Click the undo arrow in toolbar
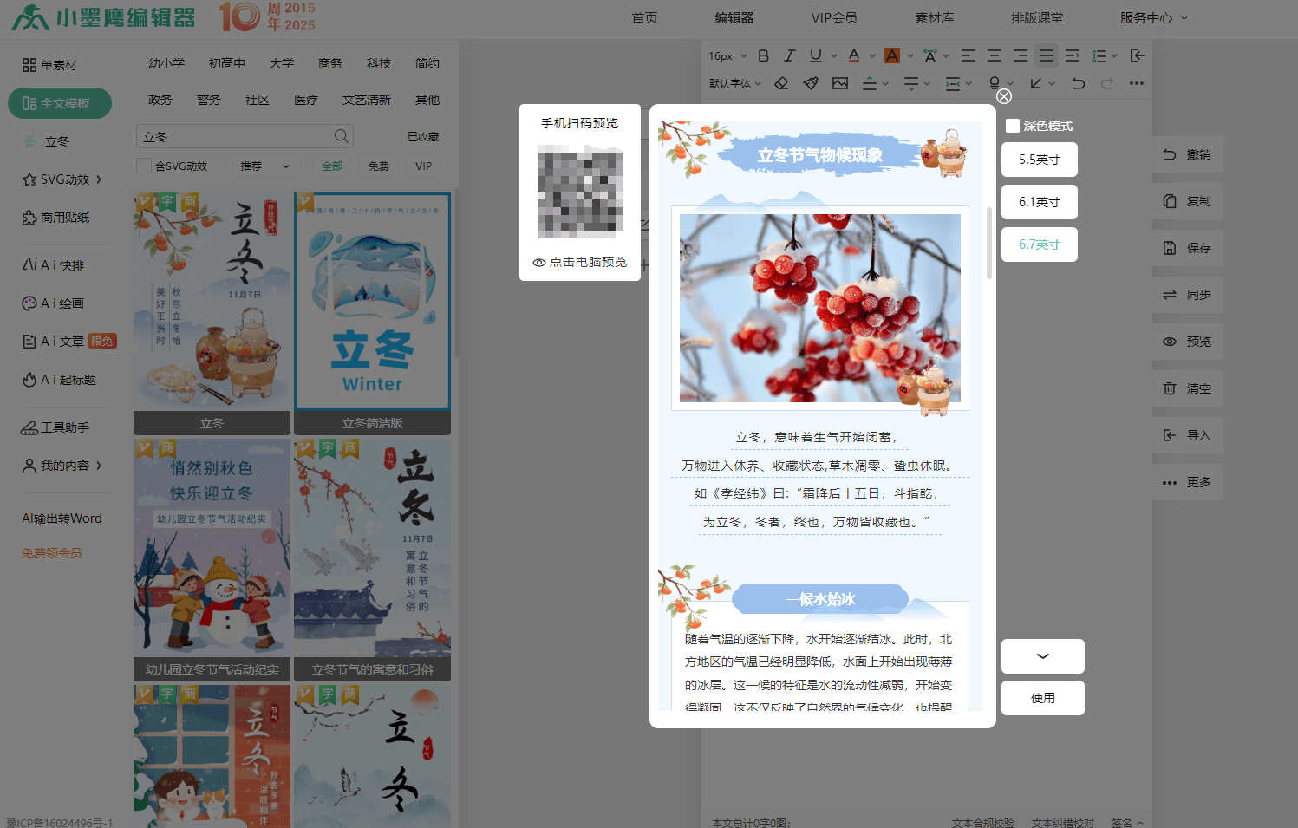Viewport: 1298px width, 828px height. (x=1078, y=83)
